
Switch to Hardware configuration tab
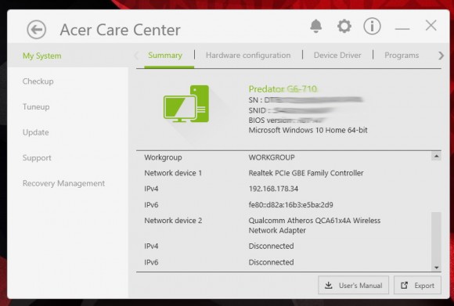pyautogui.click(x=248, y=56)
